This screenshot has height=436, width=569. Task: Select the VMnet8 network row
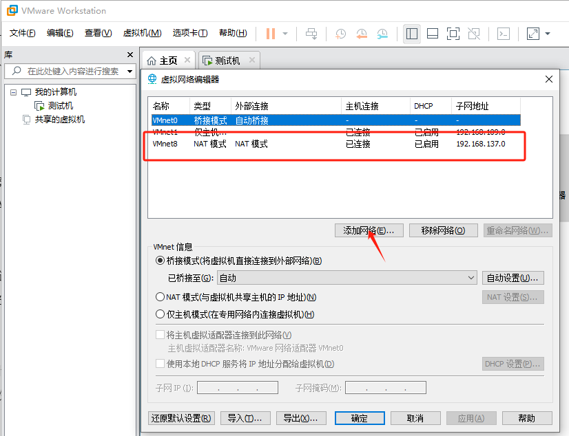(x=335, y=144)
